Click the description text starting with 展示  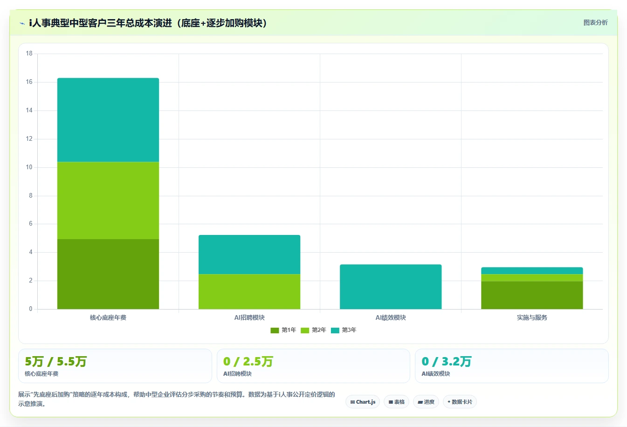tap(177, 399)
